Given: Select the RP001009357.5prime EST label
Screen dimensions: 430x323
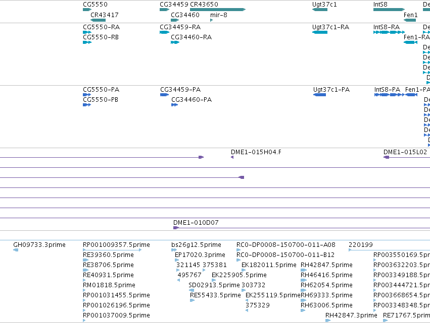Looking at the screenshot, I should click(x=116, y=245).
